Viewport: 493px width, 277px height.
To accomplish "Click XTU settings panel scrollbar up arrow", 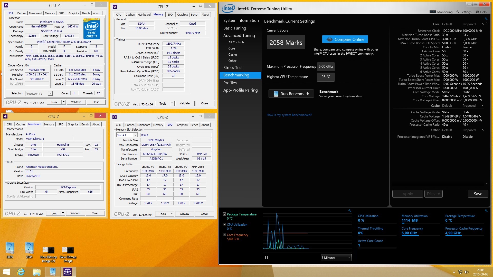I will click(x=487, y=24).
